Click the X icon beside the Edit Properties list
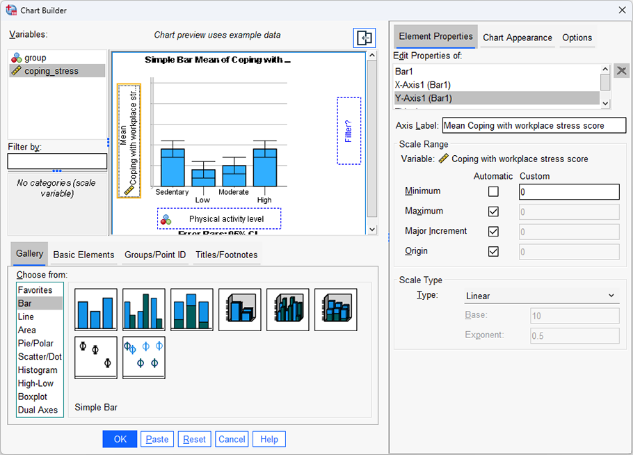The height and width of the screenshot is (455, 633). (x=621, y=70)
